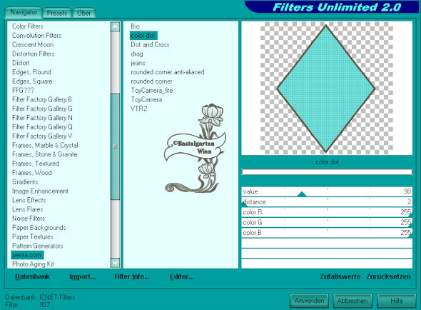Click the category list scrollbar thumb
The width and height of the screenshot is (421, 310).
pos(115,146)
